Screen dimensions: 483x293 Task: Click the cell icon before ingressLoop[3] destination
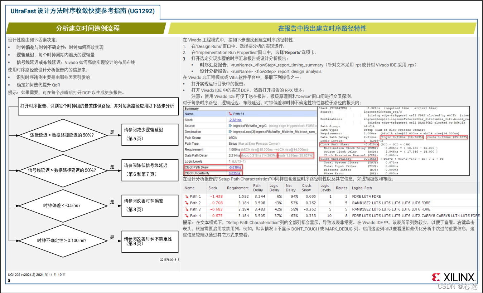(x=230, y=132)
